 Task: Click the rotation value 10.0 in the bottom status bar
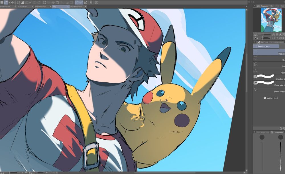pos(30,173)
